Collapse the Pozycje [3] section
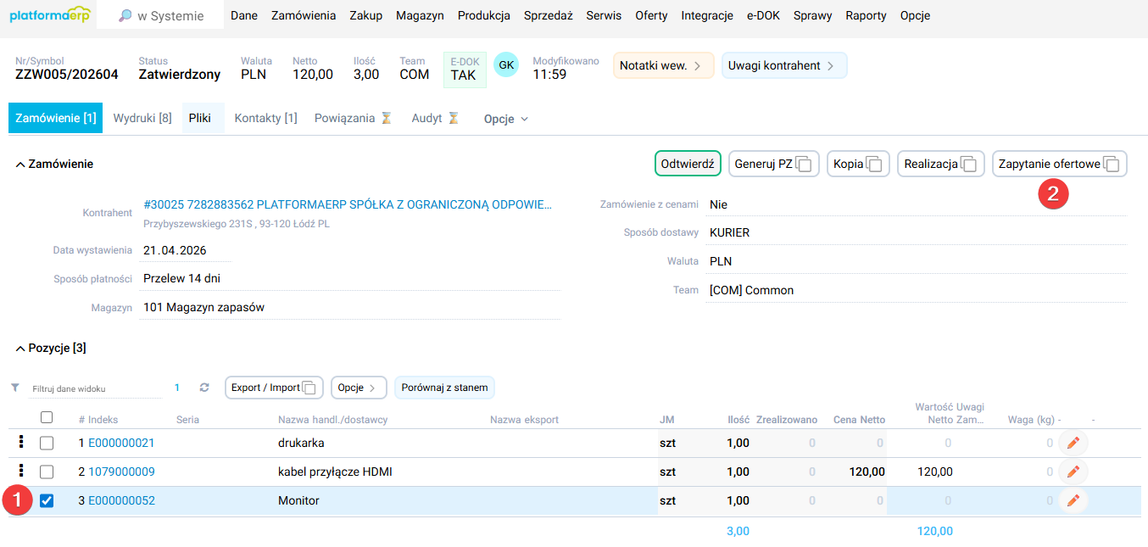The image size is (1148, 547). pos(20,348)
